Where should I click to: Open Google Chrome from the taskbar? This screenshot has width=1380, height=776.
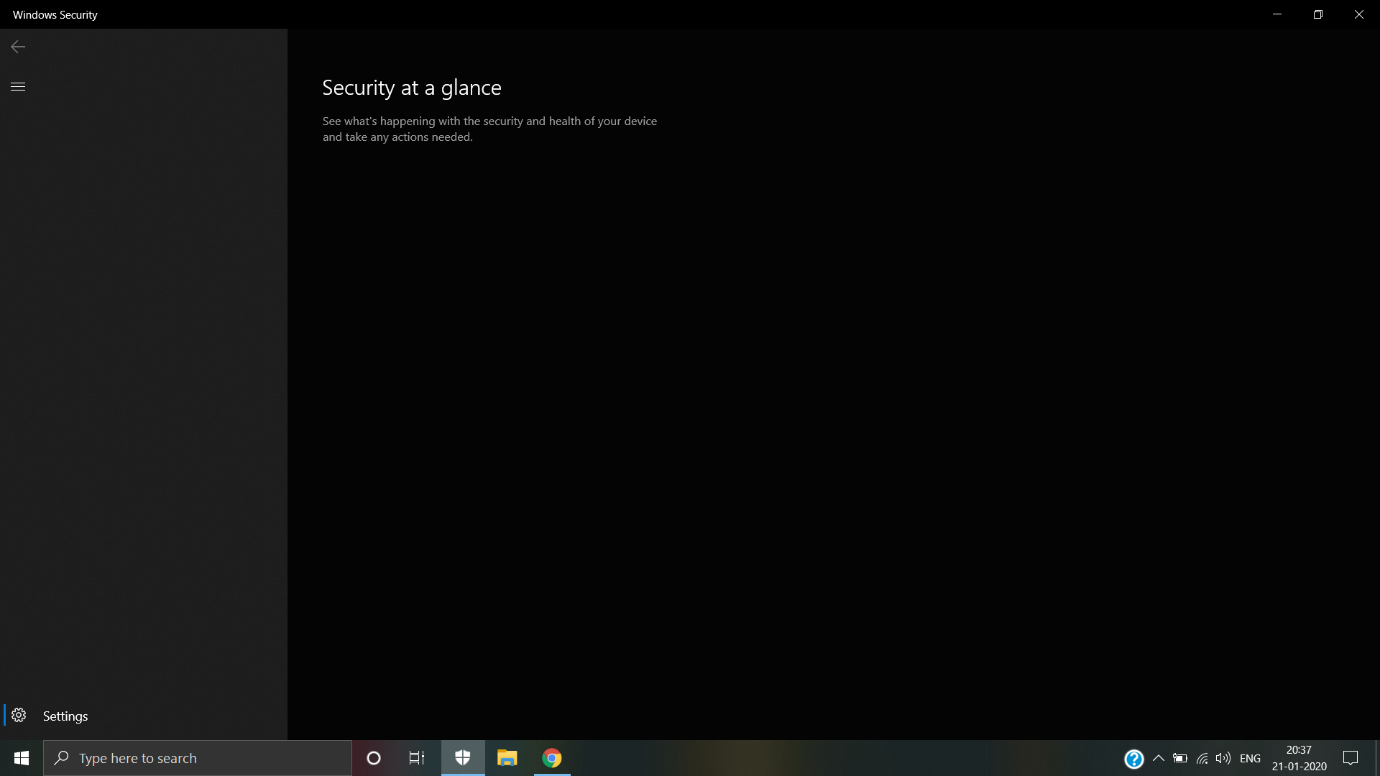pos(552,758)
